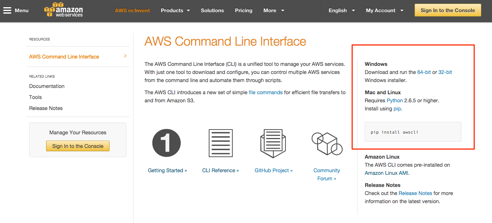Open the GitHub Project envelope icon

click(x=273, y=143)
